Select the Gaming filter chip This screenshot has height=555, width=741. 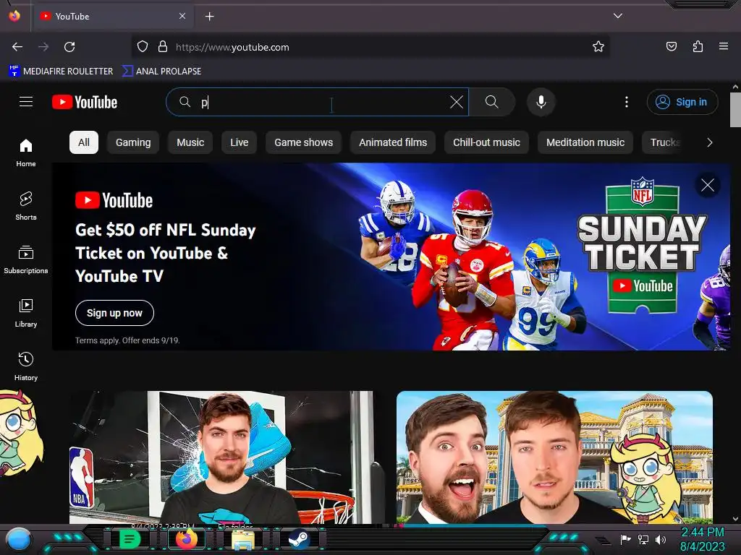pyautogui.click(x=133, y=142)
